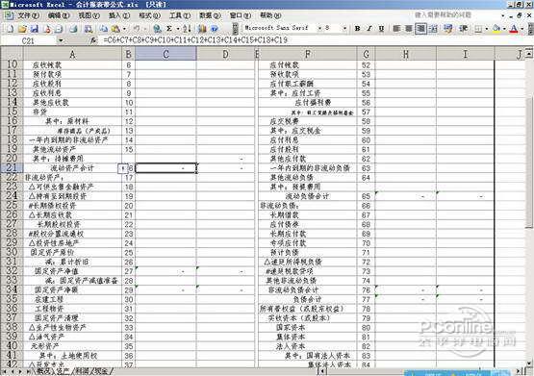
Task: Open the 插入 (Insert) menu
Action: pyautogui.click(x=119, y=15)
